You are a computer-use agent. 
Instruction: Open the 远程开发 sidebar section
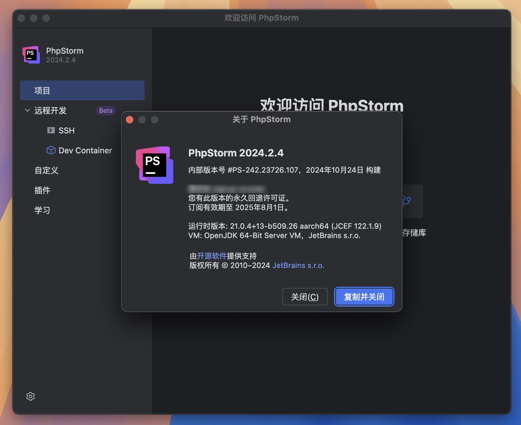click(50, 110)
